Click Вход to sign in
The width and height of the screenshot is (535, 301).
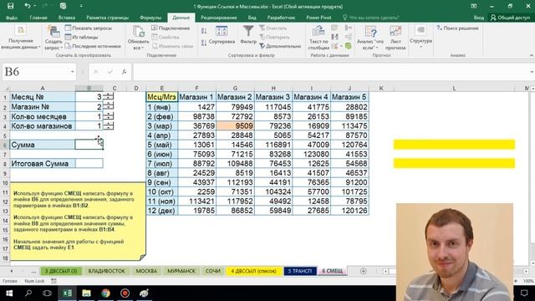(479, 18)
